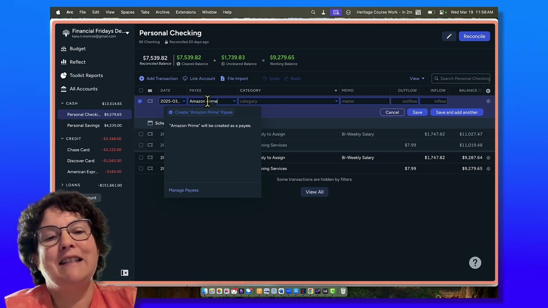Uncheck the checkbox on the editing row
Image resolution: width=548 pixels, height=308 pixels.
pos(140,101)
